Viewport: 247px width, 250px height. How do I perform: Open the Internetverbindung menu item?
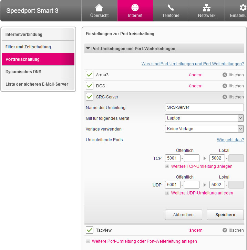click(x=38, y=35)
